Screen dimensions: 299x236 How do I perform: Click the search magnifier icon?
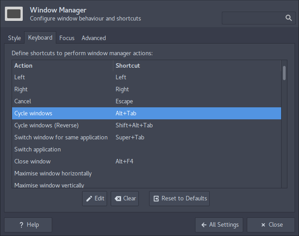coord(288,18)
